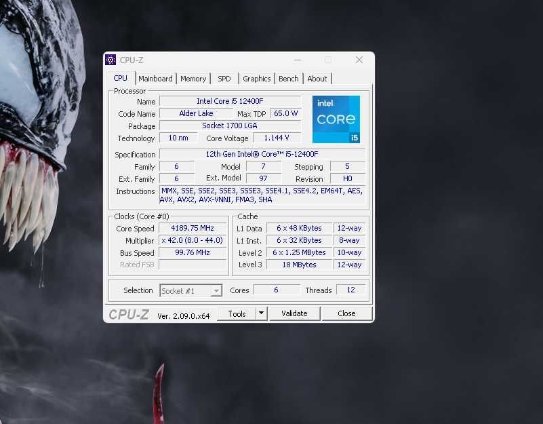Click the Threads count value 12
Screen dimensions: 543x424
[350, 290]
